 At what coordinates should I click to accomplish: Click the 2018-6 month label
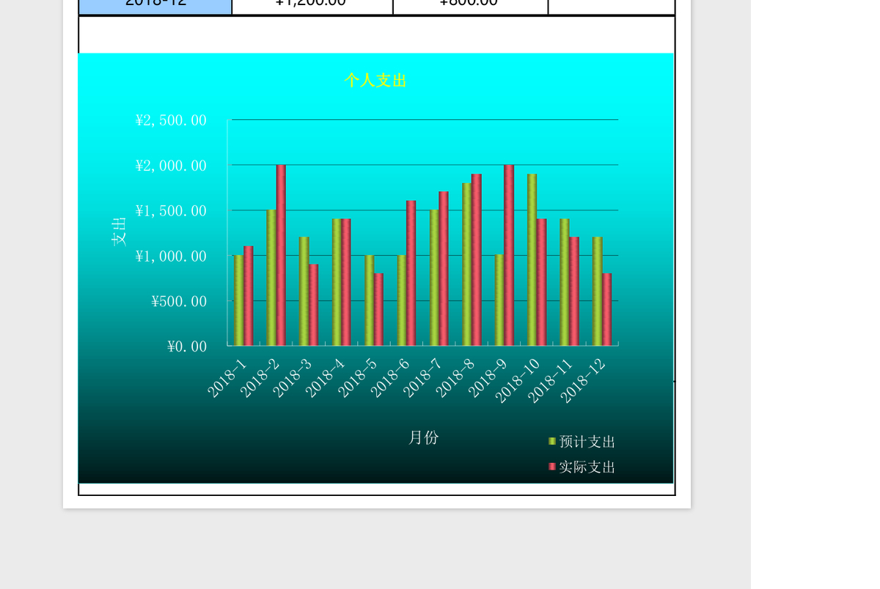[x=390, y=378]
